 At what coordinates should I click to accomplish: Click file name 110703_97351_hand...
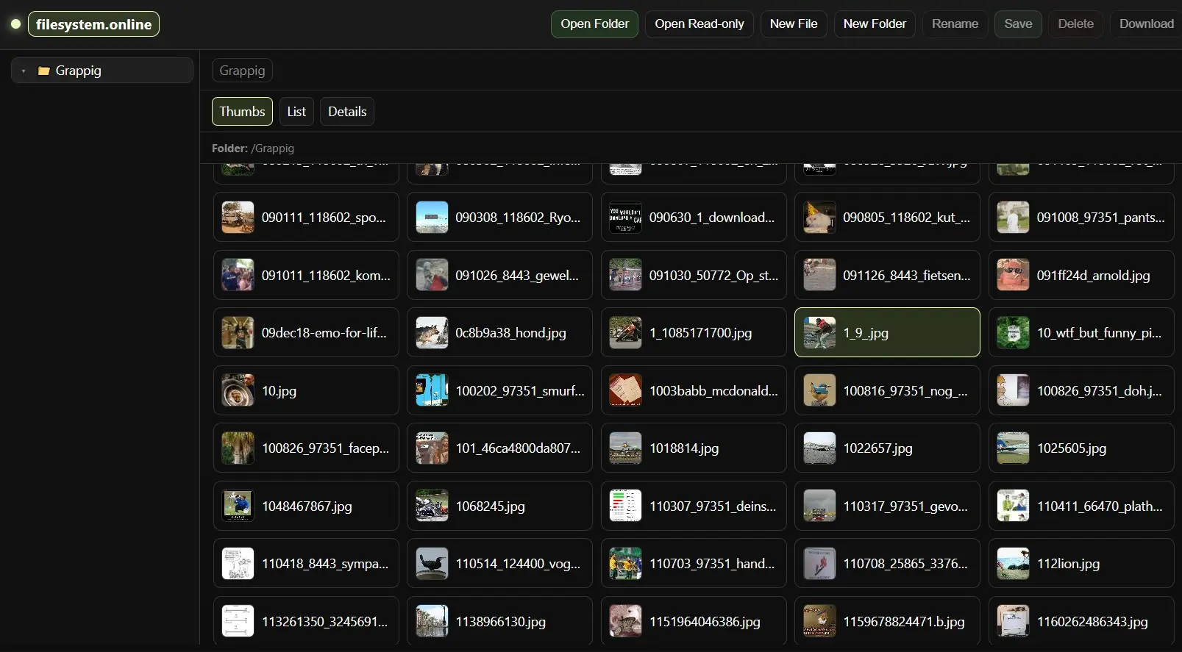pyautogui.click(x=712, y=564)
